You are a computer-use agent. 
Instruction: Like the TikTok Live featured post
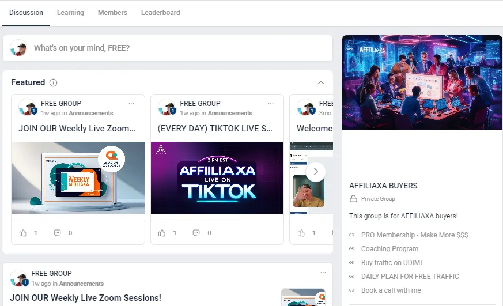coord(162,233)
